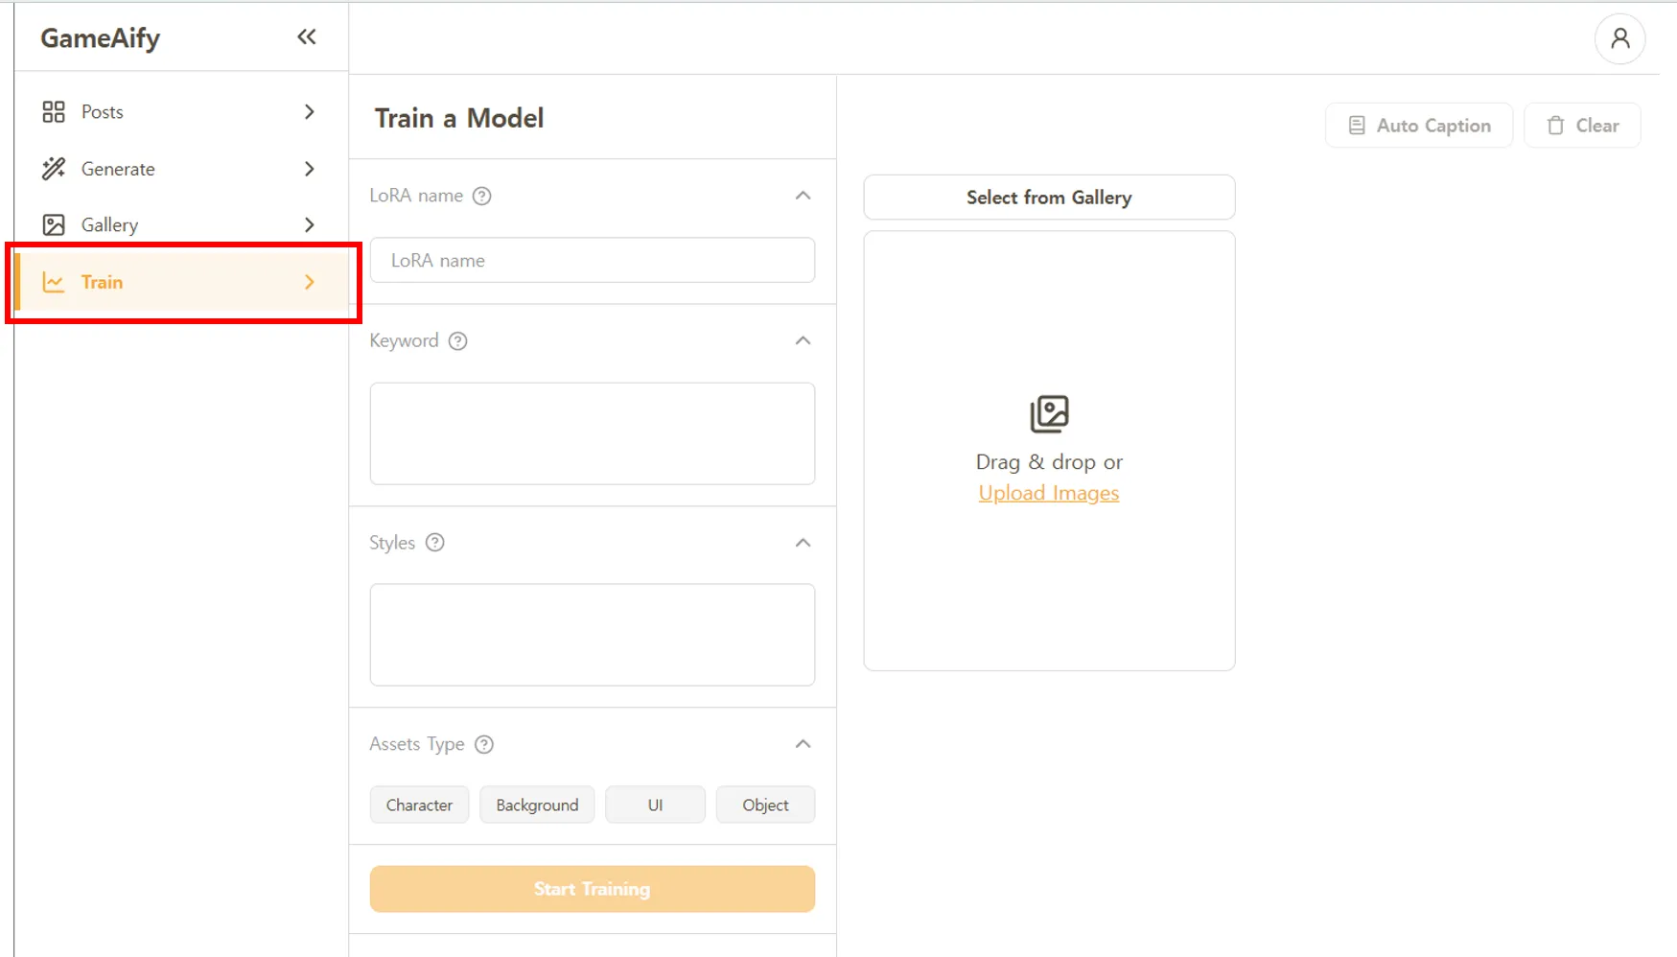Click the Generate magic wand icon
The height and width of the screenshot is (957, 1677).
pos(54,169)
